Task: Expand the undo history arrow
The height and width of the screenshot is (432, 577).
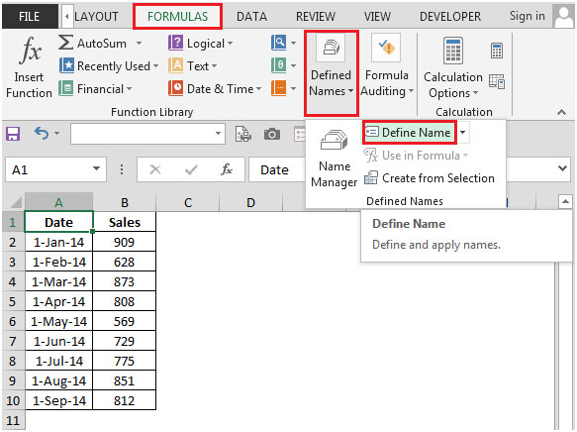Action: [57, 133]
